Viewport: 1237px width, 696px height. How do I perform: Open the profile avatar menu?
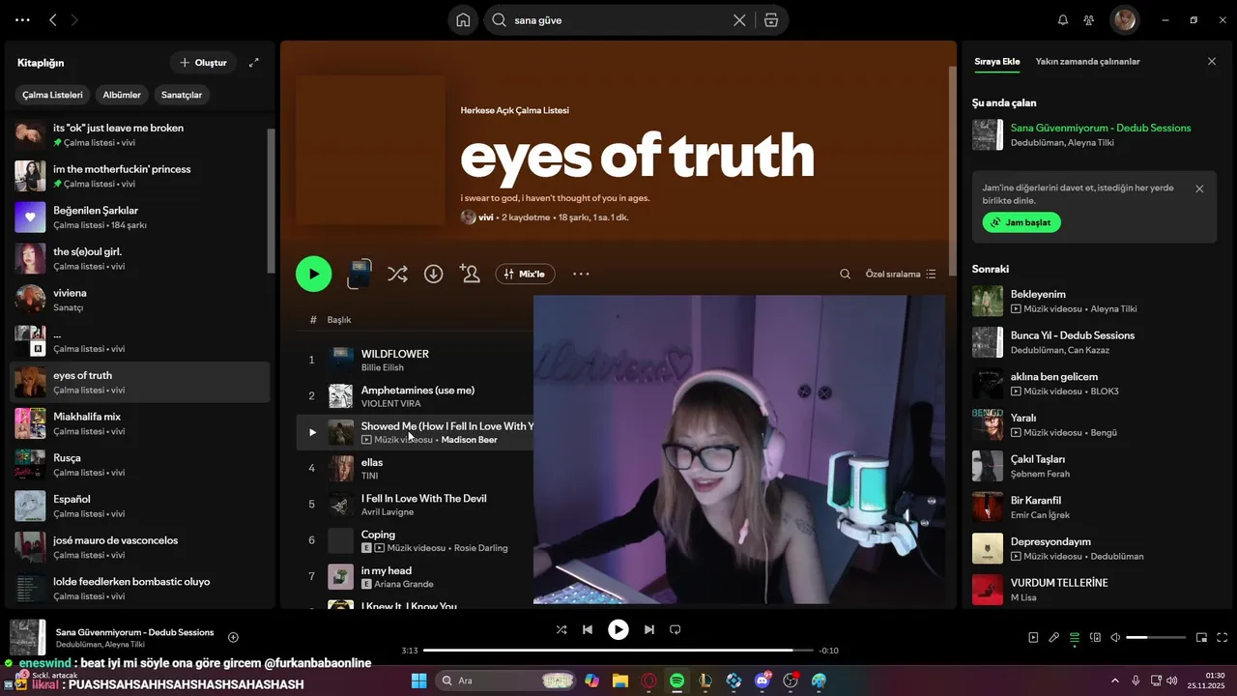pyautogui.click(x=1124, y=19)
